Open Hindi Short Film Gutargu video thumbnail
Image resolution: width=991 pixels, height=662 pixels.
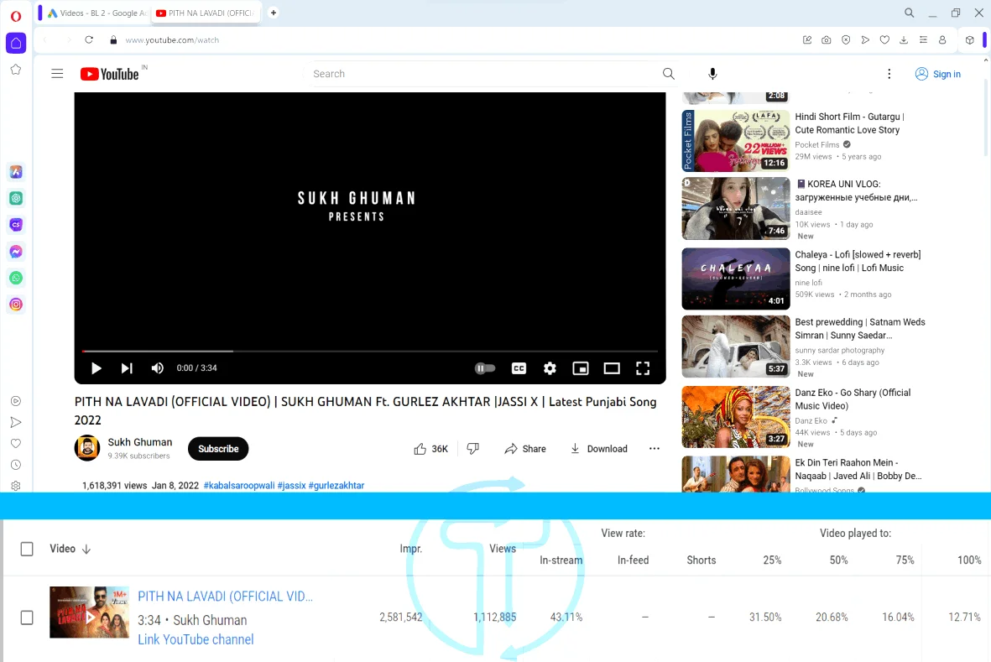tap(736, 141)
